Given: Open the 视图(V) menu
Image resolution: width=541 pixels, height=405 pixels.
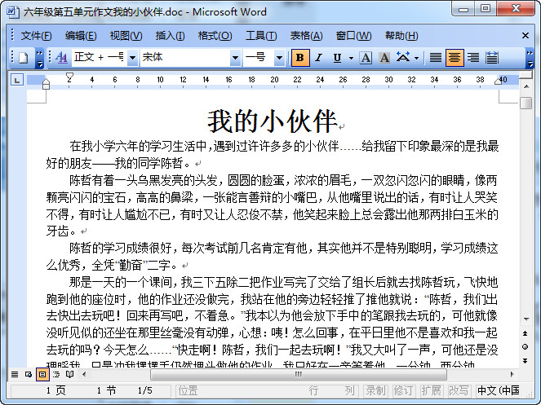Looking at the screenshot, I should pos(126,36).
